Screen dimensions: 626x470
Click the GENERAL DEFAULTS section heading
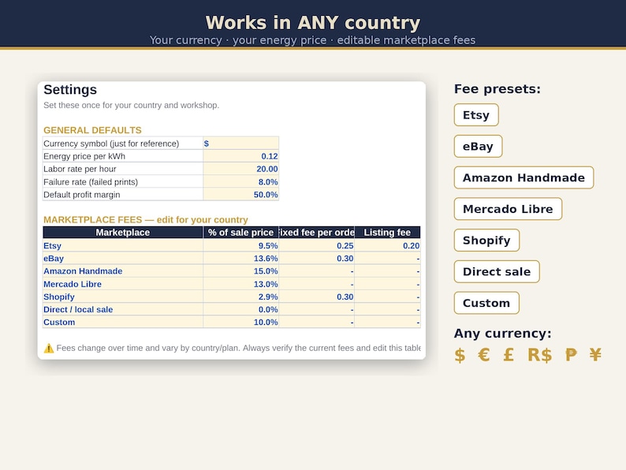coord(92,130)
